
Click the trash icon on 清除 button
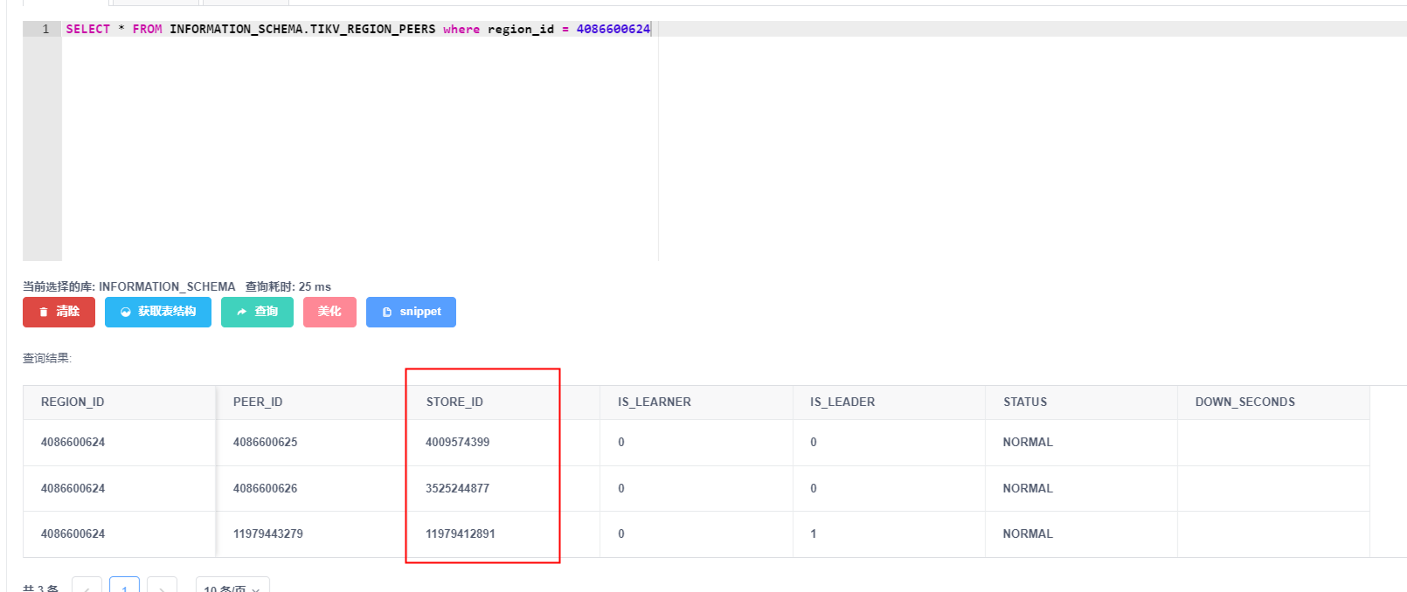(x=44, y=313)
